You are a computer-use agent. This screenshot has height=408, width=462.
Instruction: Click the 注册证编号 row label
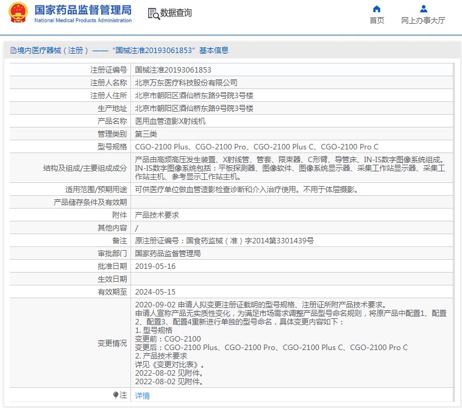108,70
